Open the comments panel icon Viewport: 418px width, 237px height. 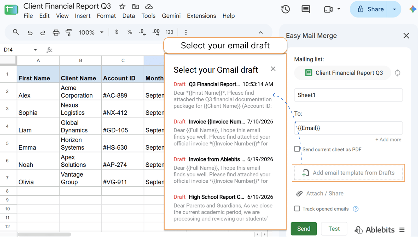coord(306,9)
